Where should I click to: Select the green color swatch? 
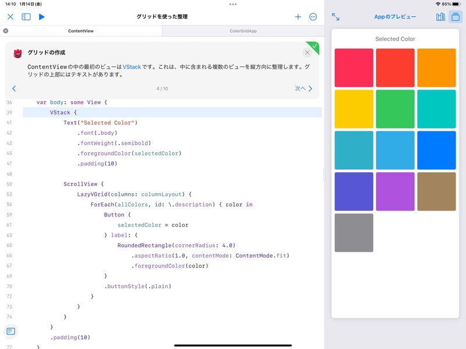[395, 109]
